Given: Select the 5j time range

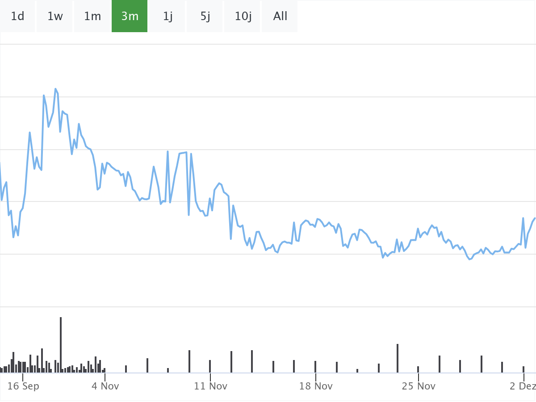Looking at the screenshot, I should (205, 16).
